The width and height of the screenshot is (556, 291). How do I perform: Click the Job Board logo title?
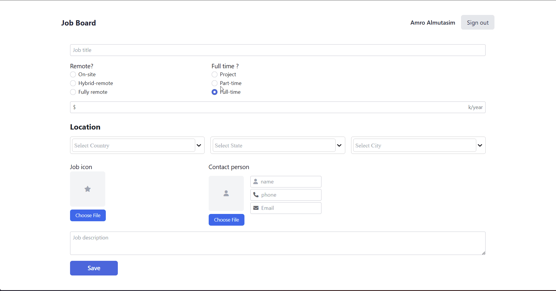[x=78, y=23]
